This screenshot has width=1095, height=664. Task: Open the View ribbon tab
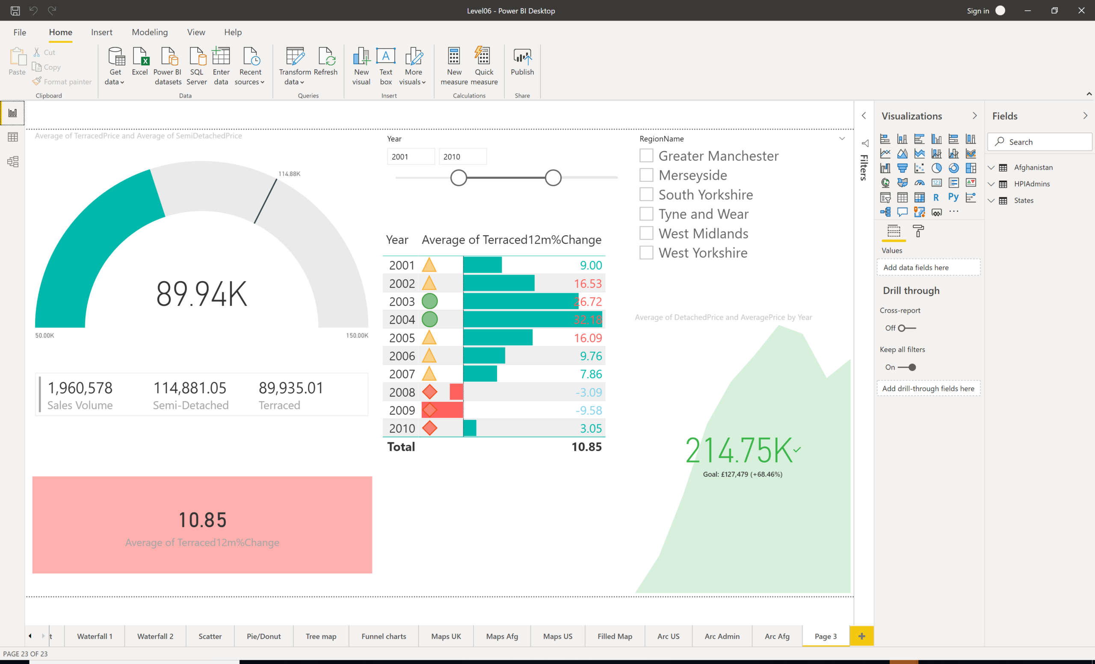click(196, 32)
